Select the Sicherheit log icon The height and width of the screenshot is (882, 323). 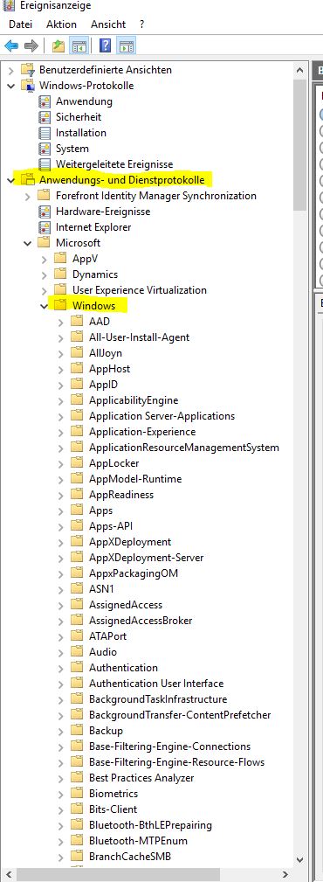[x=44, y=117]
